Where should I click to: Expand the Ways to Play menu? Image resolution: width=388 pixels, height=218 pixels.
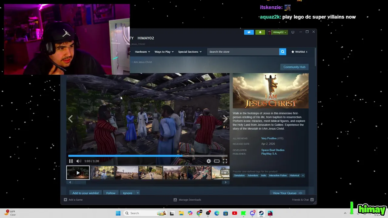click(x=164, y=52)
